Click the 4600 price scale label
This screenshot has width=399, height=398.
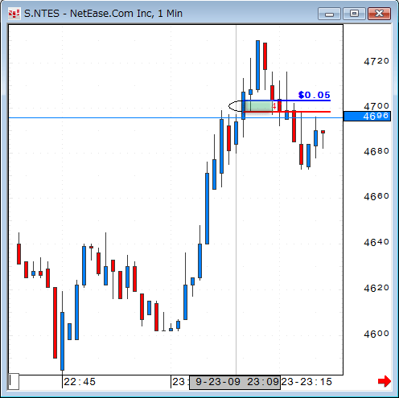(x=376, y=334)
